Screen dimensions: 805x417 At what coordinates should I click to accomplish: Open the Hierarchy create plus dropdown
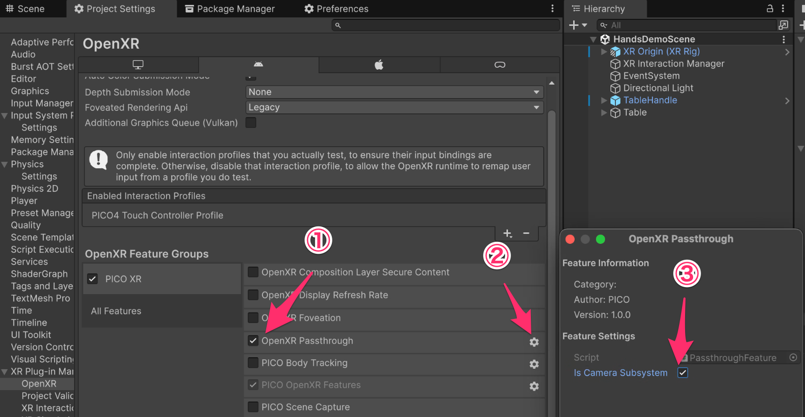point(578,25)
